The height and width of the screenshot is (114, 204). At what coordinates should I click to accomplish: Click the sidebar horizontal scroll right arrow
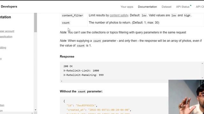point(32,113)
